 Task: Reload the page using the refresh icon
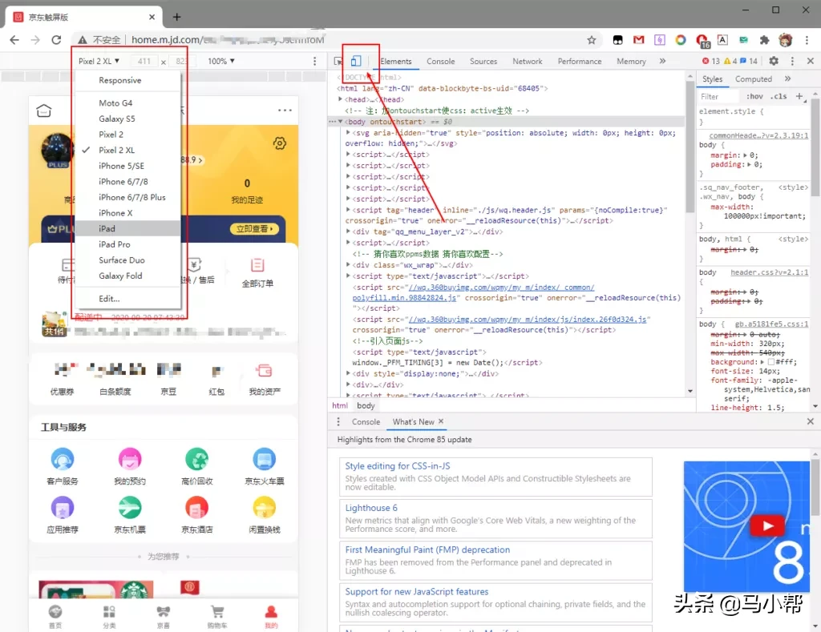56,40
